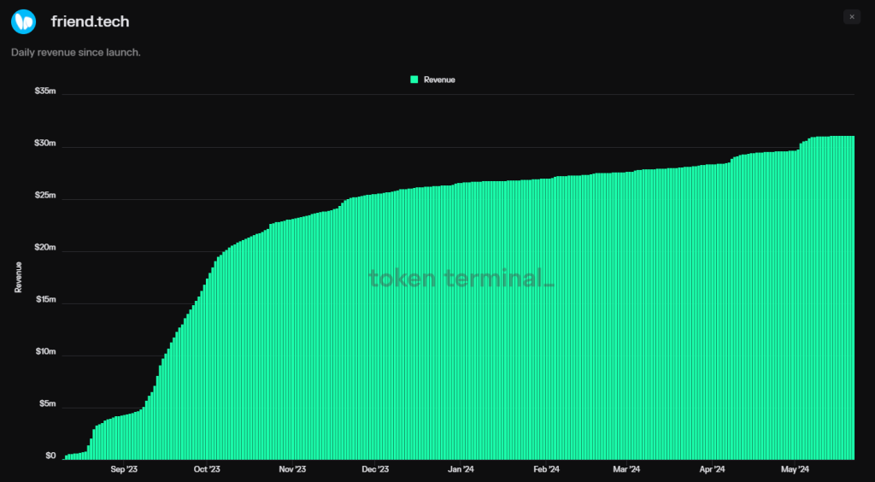The height and width of the screenshot is (482, 875).
Task: Click the $5m y-axis label
Action: point(47,404)
